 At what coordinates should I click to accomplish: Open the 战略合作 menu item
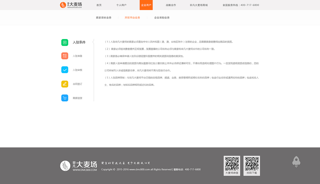point(171,5)
